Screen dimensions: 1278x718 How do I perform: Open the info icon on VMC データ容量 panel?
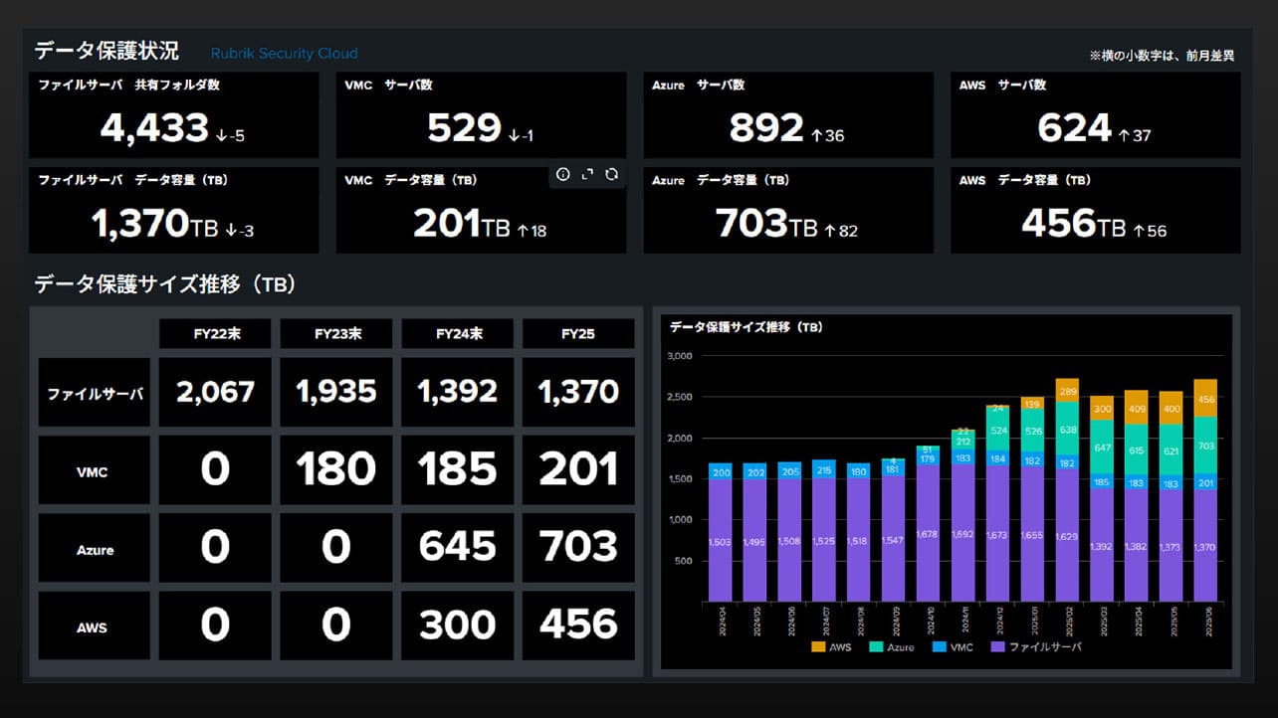[x=562, y=175]
